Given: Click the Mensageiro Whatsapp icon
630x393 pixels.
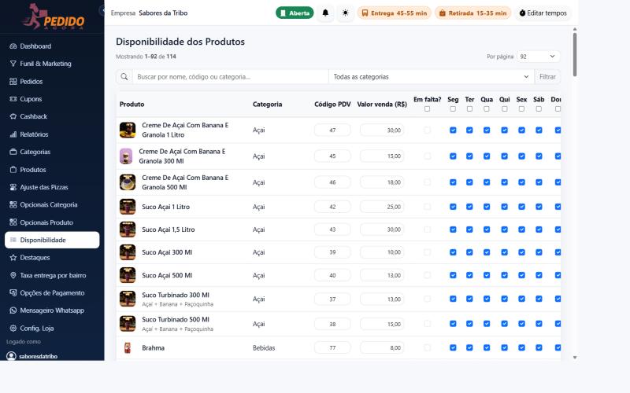Looking at the screenshot, I should pos(13,310).
